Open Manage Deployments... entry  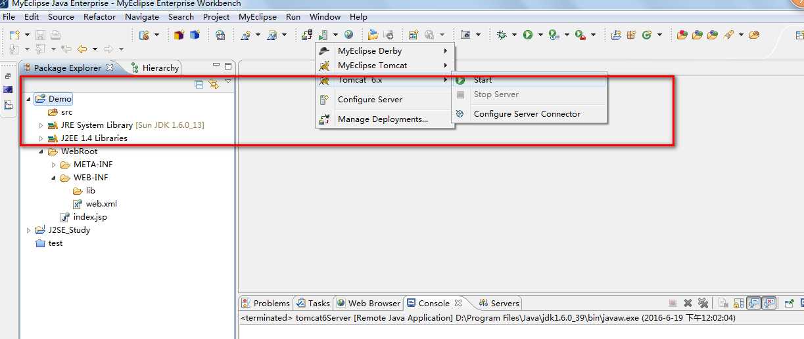point(385,119)
